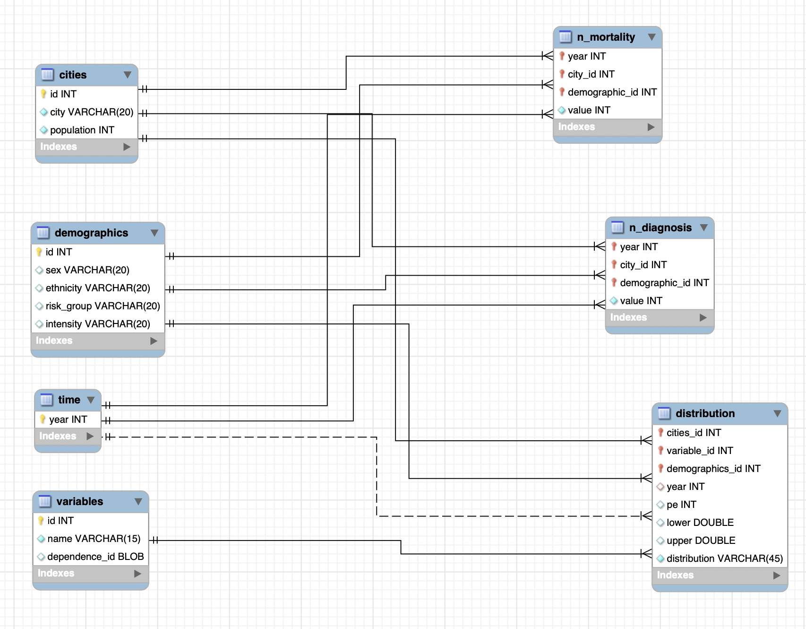Click n_mortality demographic_id key icon
Image resolution: width=806 pixels, height=629 pixels.
point(562,92)
